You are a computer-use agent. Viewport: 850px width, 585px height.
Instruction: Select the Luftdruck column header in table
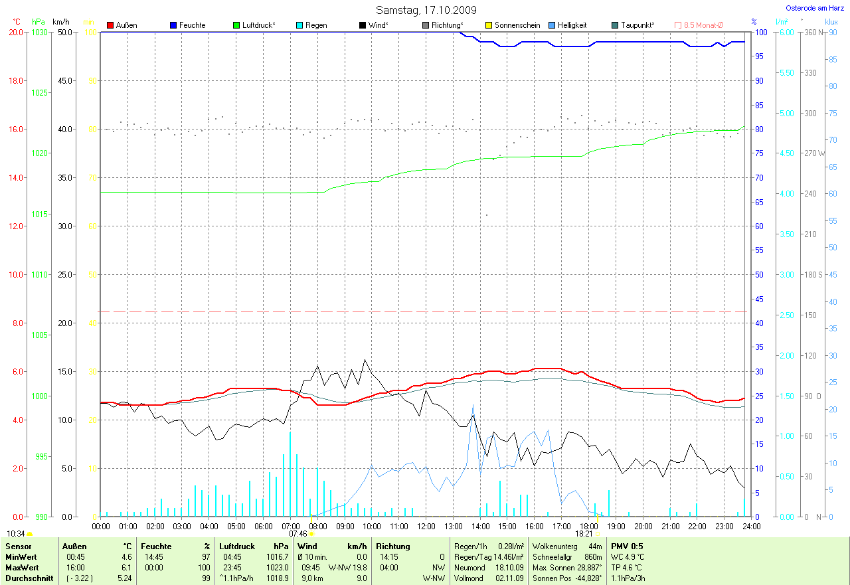click(236, 546)
